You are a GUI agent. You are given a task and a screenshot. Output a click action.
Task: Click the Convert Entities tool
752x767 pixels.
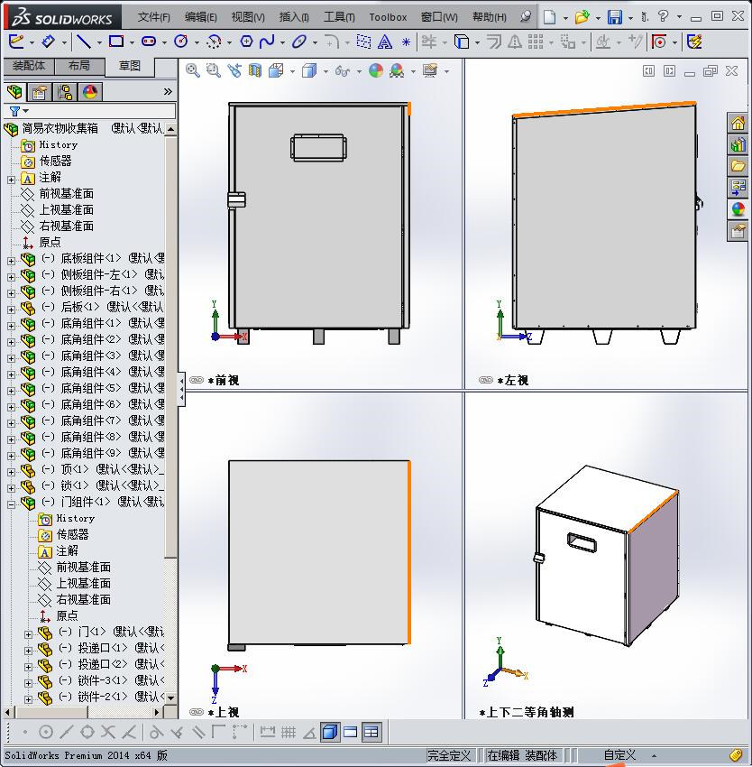(x=462, y=42)
